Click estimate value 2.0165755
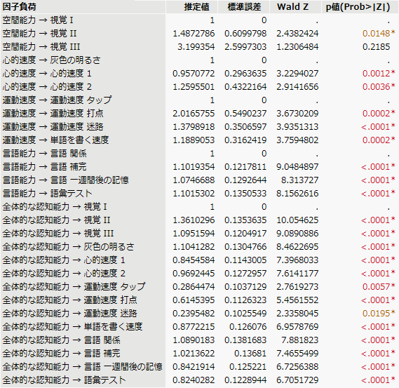The height and width of the screenshot is (388, 399). [x=194, y=113]
